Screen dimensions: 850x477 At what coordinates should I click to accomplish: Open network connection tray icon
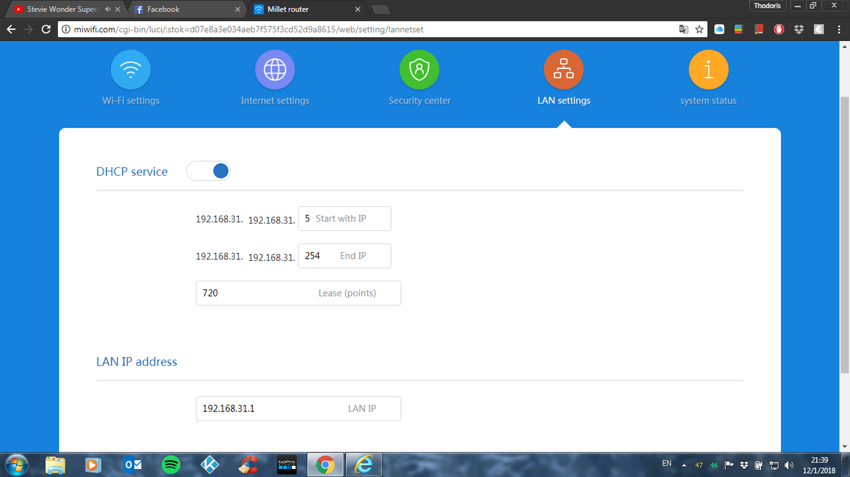click(x=774, y=465)
